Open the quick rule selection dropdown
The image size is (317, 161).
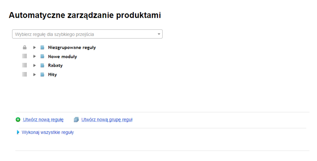[x=87, y=34]
